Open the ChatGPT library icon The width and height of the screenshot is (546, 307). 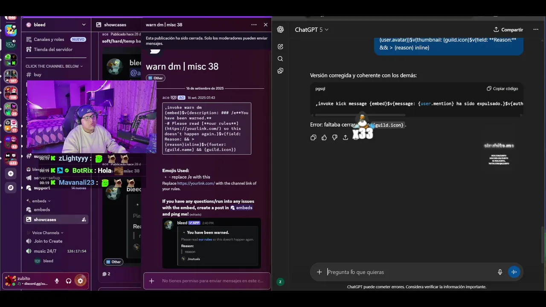[x=280, y=71]
